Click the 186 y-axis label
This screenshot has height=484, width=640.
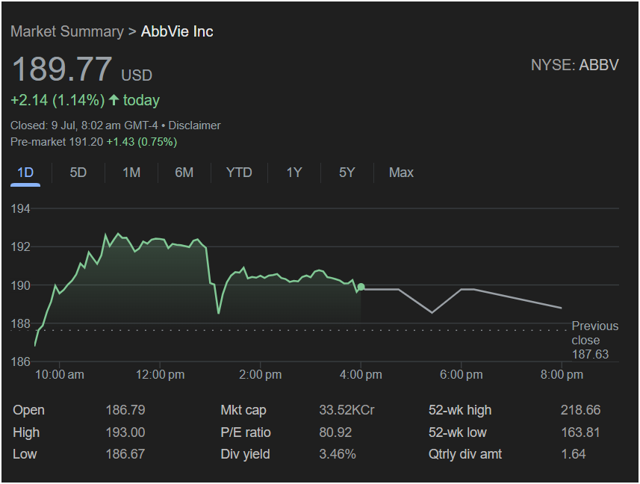pyautogui.click(x=20, y=362)
